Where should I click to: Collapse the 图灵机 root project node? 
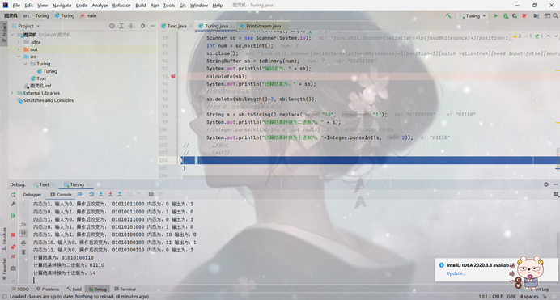(12, 35)
